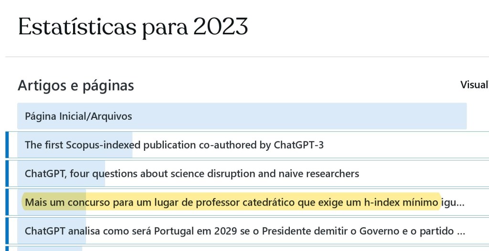The height and width of the screenshot is (251, 489).
Task: Click the truncated 'Visual' column header
Action: pos(474,85)
